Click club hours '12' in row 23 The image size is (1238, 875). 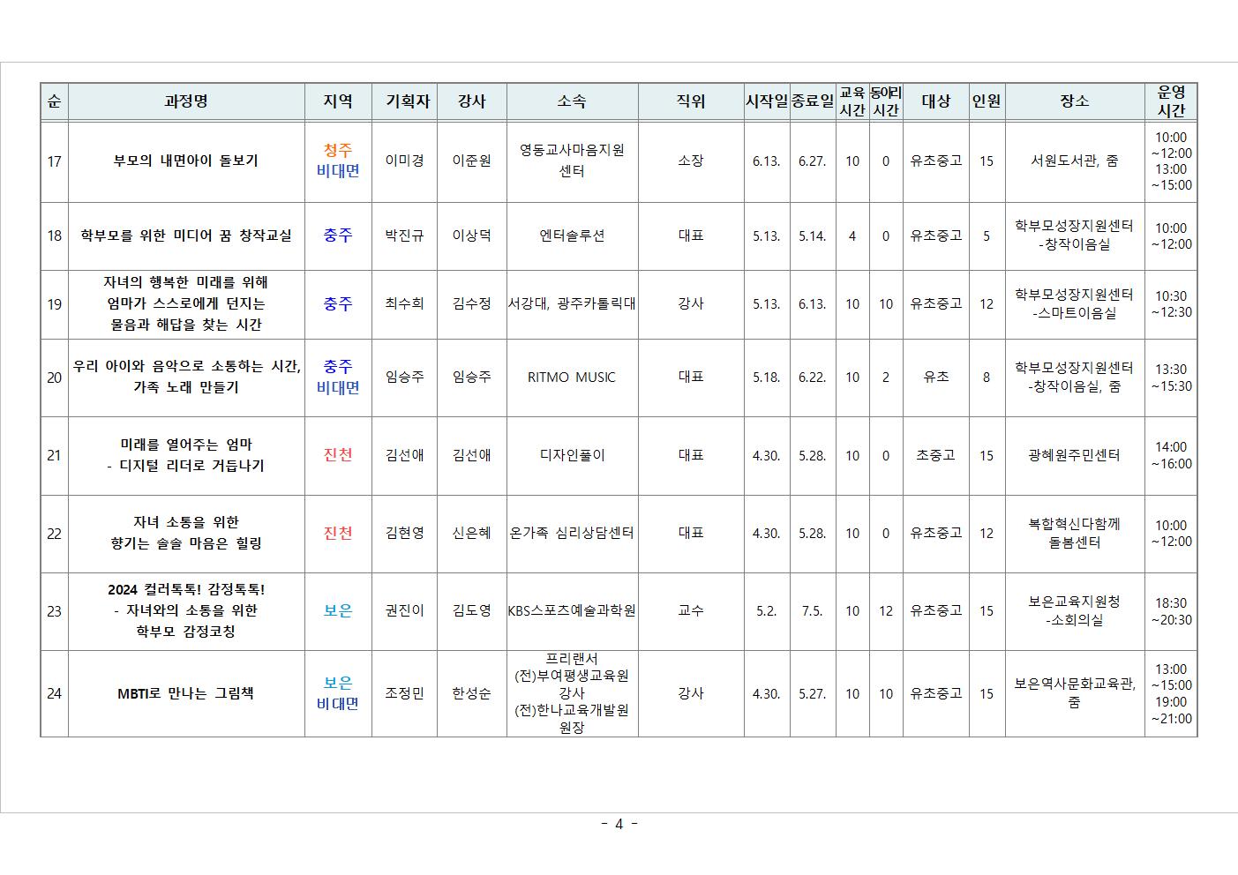coord(886,610)
